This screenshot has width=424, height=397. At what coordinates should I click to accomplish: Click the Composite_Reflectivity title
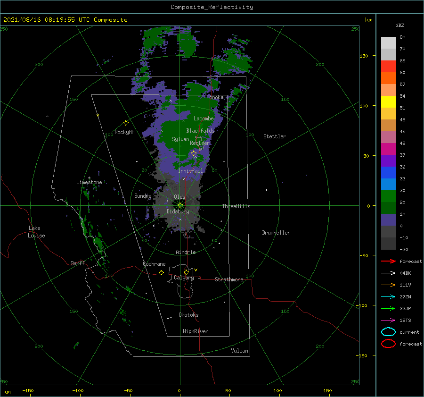(x=212, y=7)
